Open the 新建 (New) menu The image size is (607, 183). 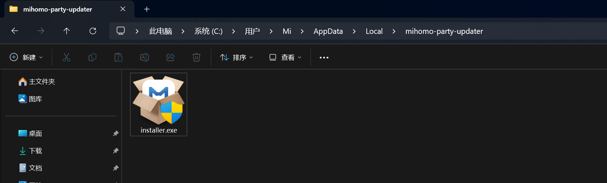pyautogui.click(x=26, y=57)
